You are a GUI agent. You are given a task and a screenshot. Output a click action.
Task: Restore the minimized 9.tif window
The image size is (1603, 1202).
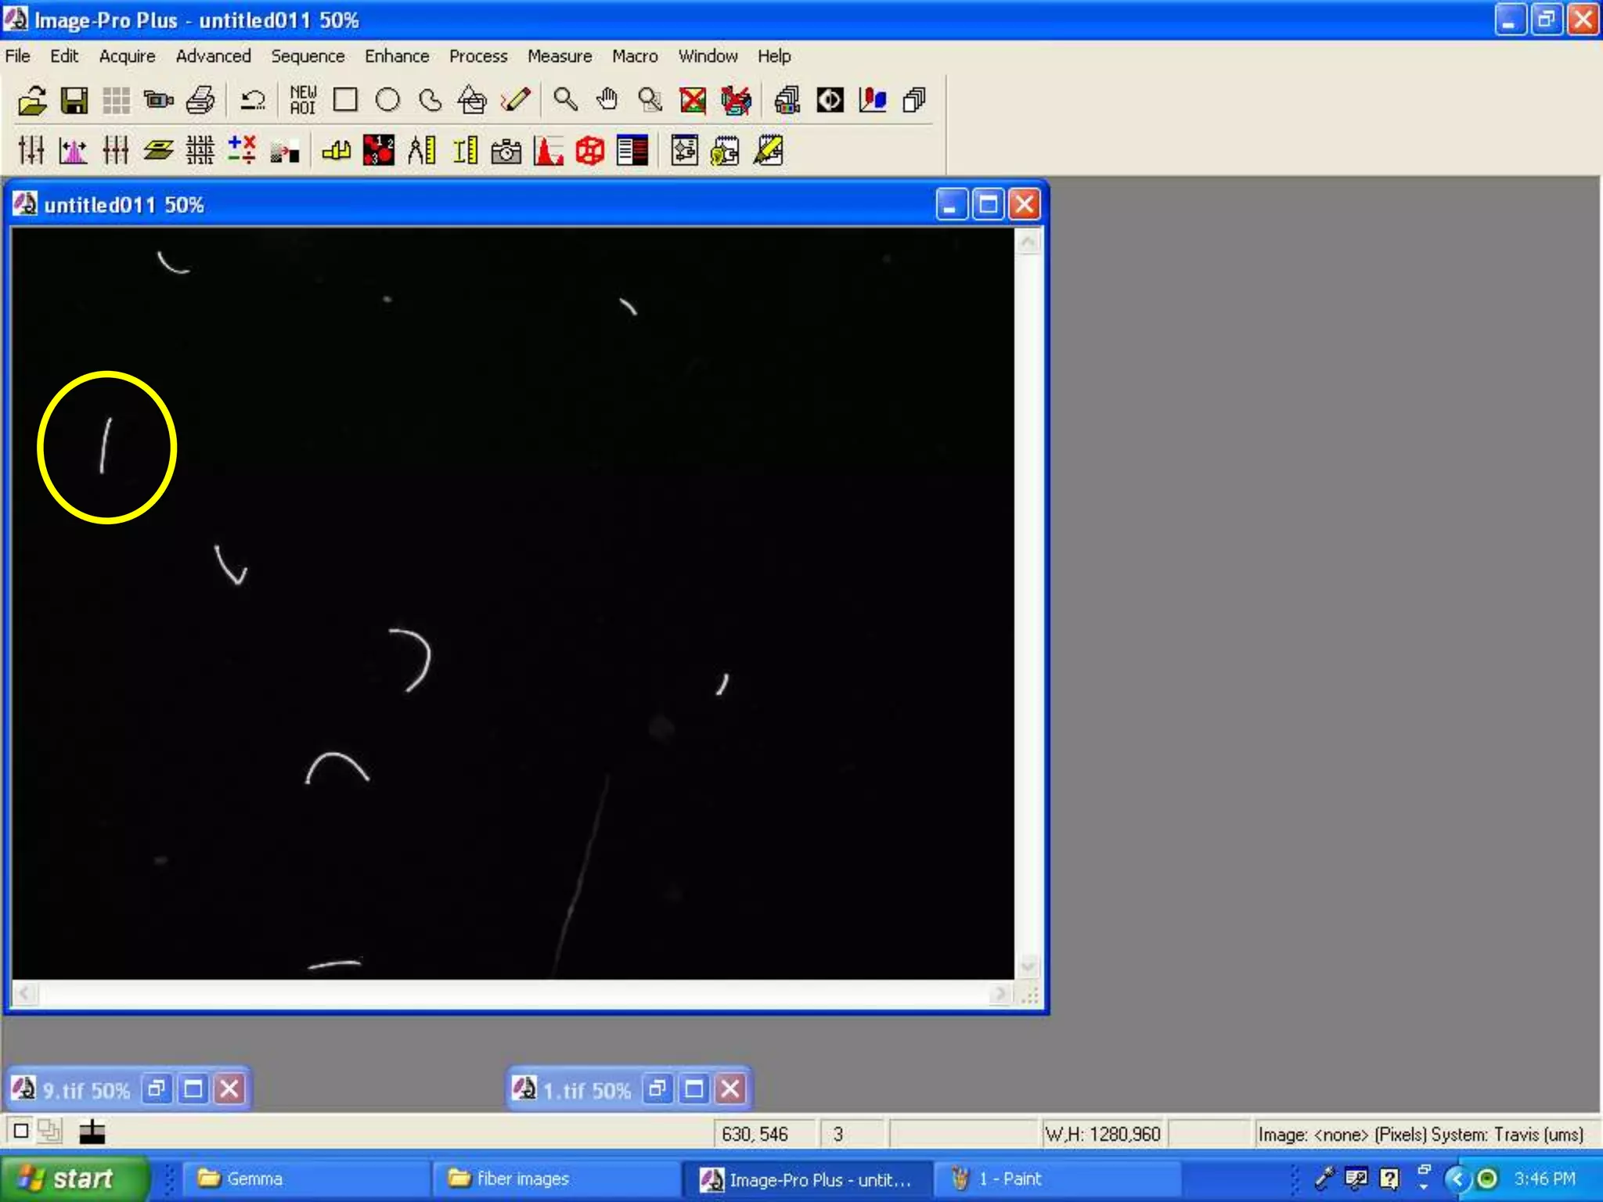tap(157, 1089)
